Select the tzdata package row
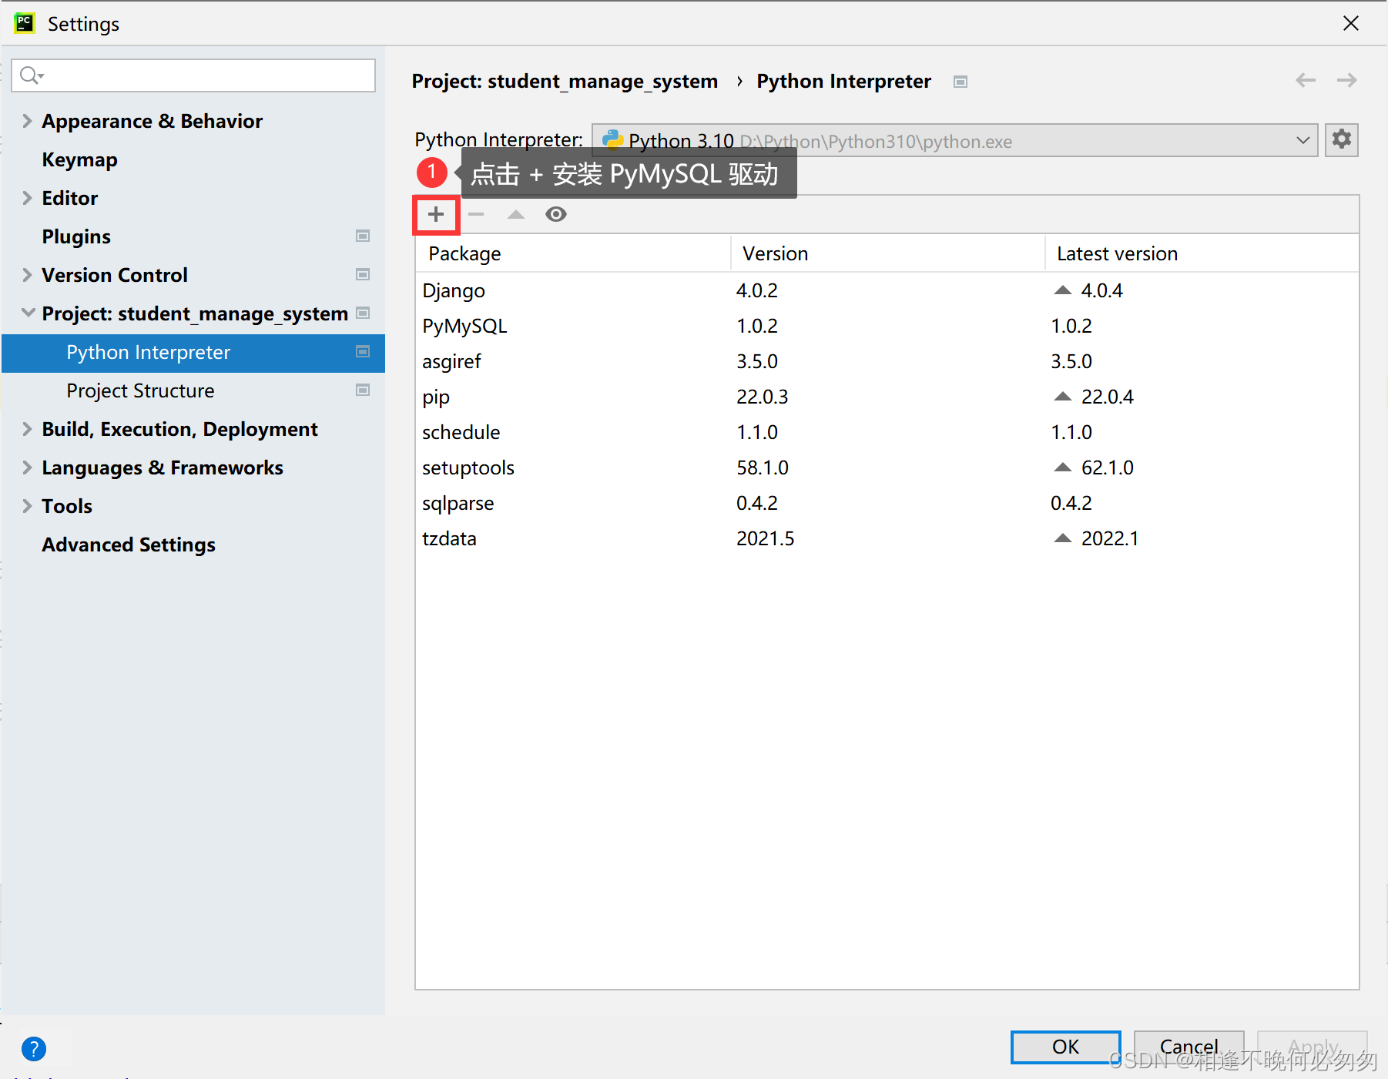Viewport: 1388px width, 1079px height. 887,538
